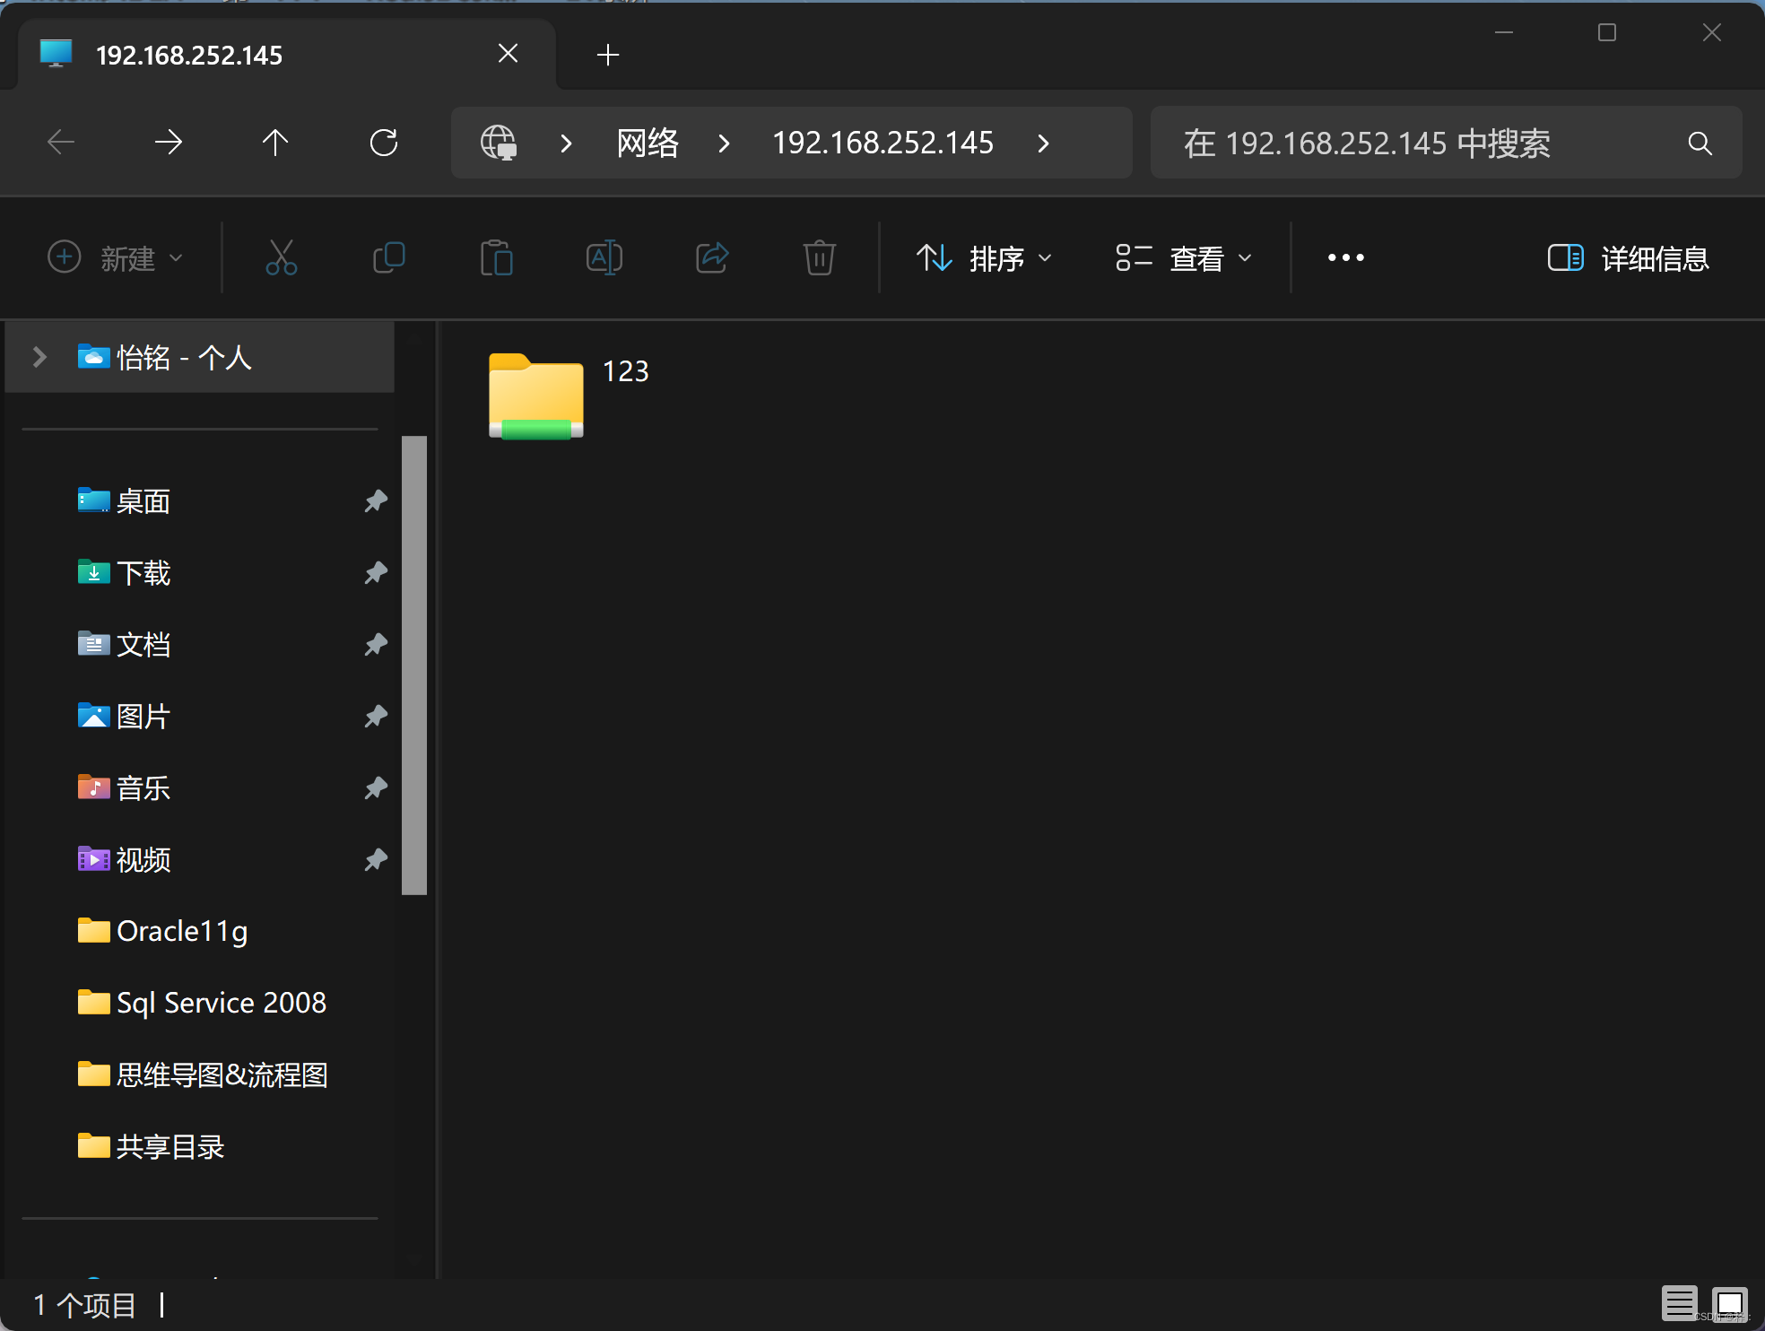Image resolution: width=1765 pixels, height=1331 pixels.
Task: Navigate forward with the right arrow
Action: pyautogui.click(x=169, y=142)
